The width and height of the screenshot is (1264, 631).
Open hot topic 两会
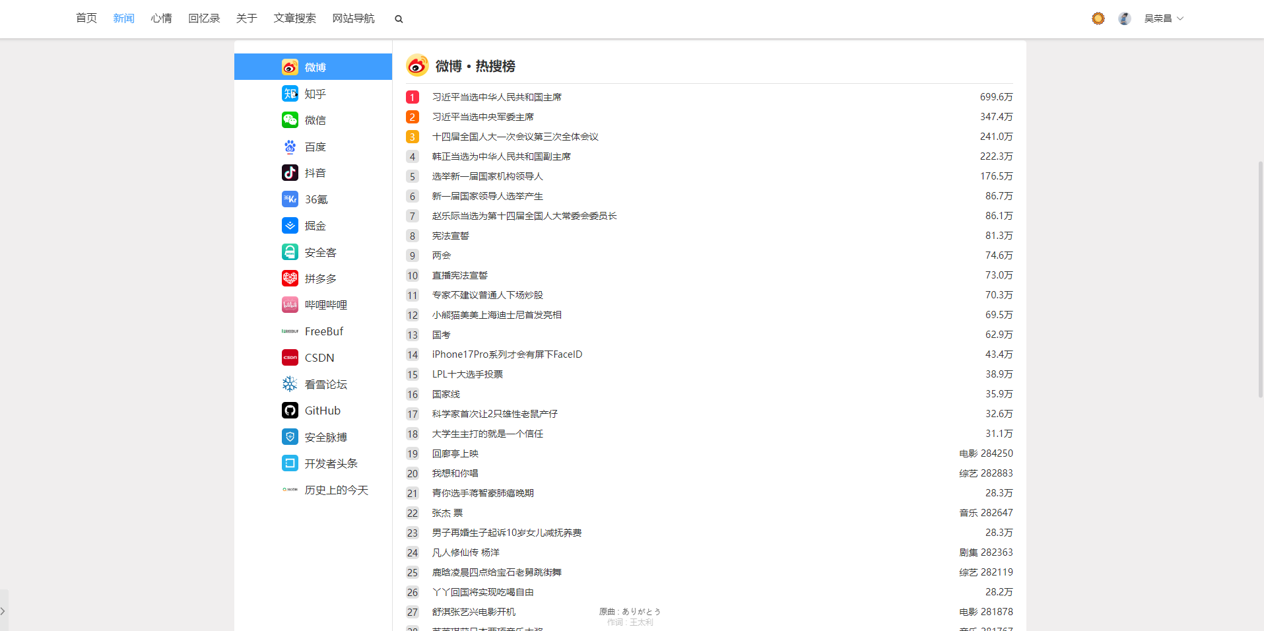click(x=442, y=255)
